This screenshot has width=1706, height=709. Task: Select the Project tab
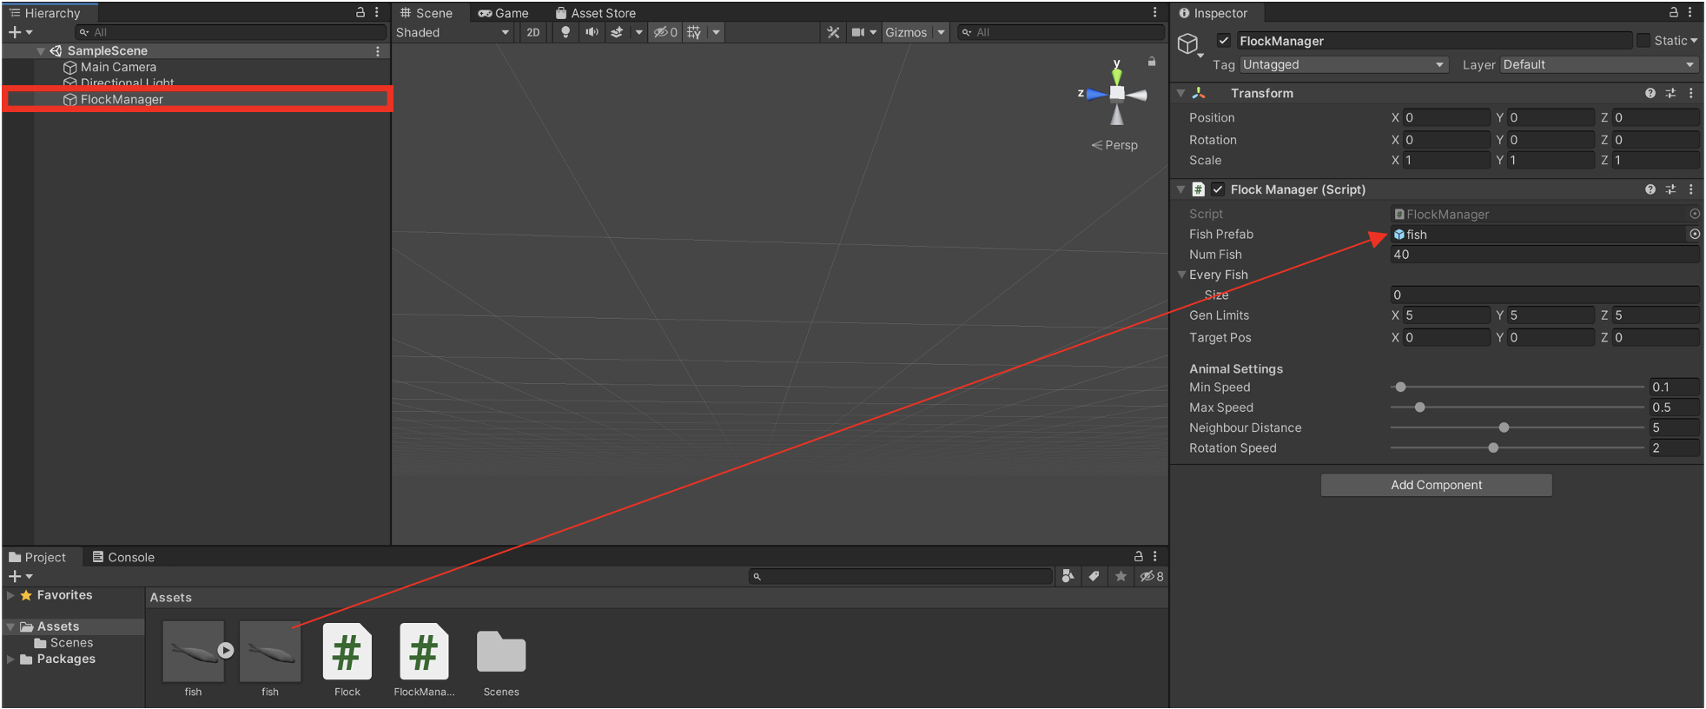(x=37, y=557)
